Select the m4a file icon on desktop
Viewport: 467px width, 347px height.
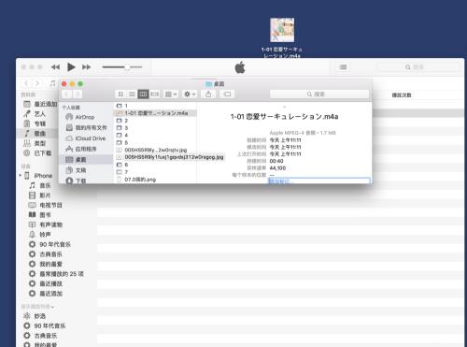[x=282, y=30]
